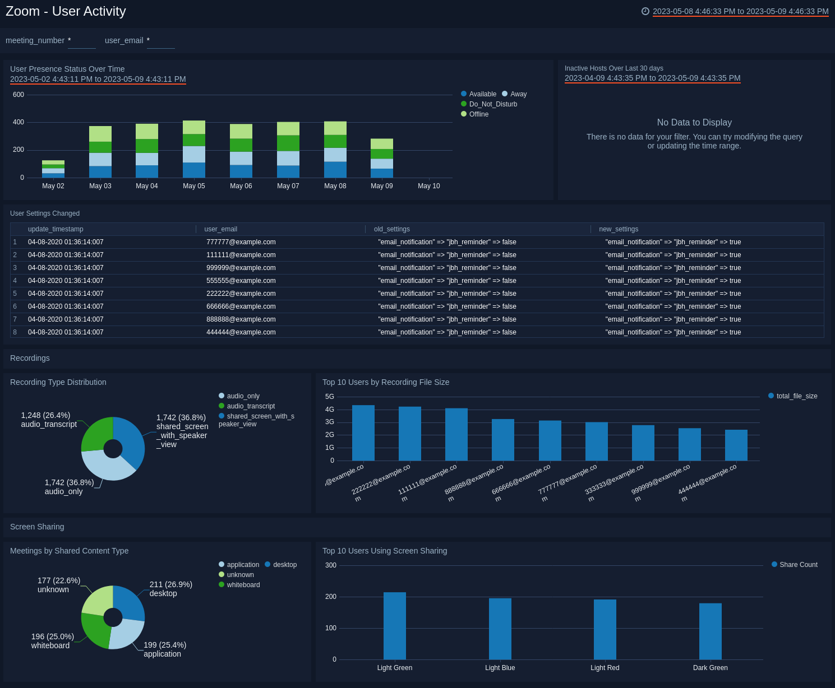
Task: Open the dashboard-level time range link
Action: [x=740, y=11]
